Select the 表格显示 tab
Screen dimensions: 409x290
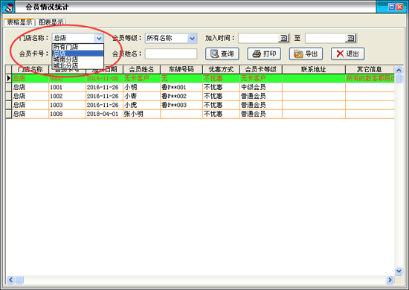(x=19, y=22)
